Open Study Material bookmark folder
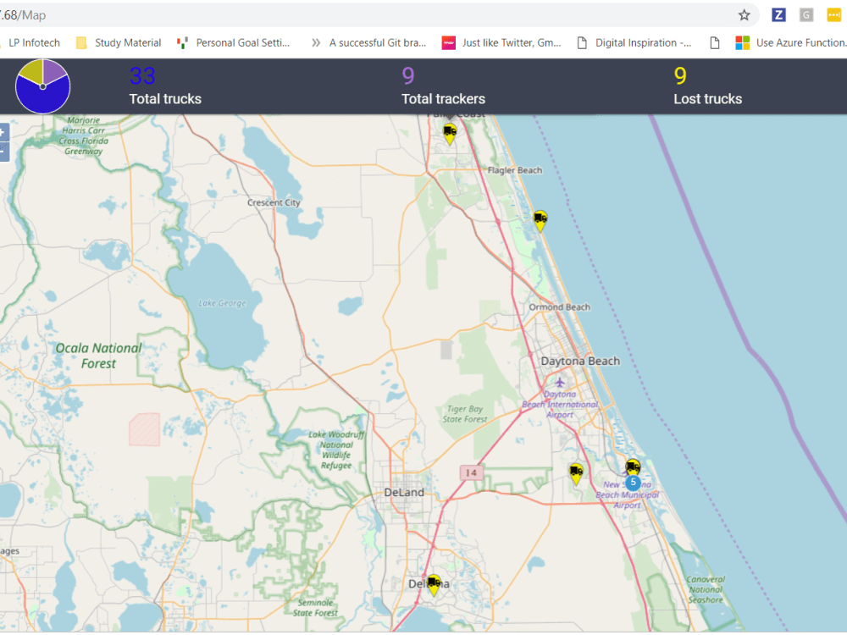The width and height of the screenshot is (847, 635). click(x=119, y=42)
